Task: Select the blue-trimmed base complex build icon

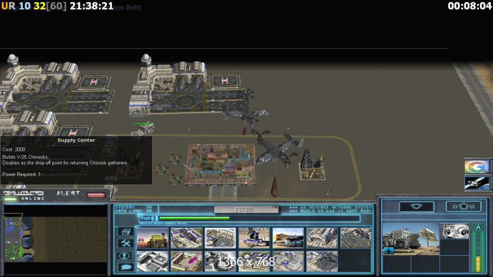Action: pyautogui.click(x=254, y=261)
